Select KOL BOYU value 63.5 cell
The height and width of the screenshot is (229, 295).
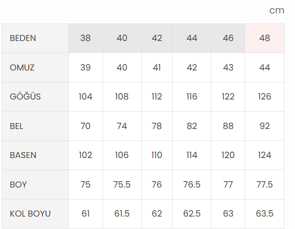pos(265,214)
